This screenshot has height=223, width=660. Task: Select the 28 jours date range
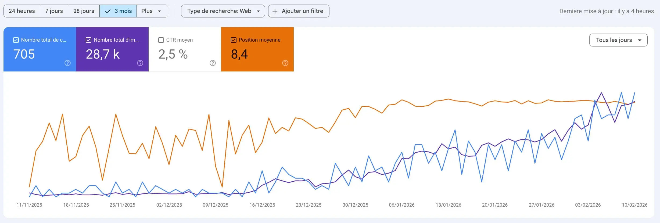(84, 11)
